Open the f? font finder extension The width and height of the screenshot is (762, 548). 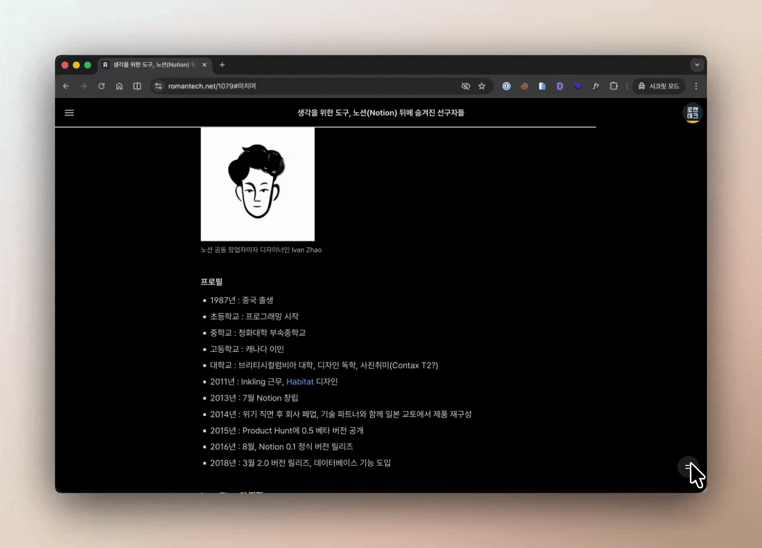pos(596,86)
